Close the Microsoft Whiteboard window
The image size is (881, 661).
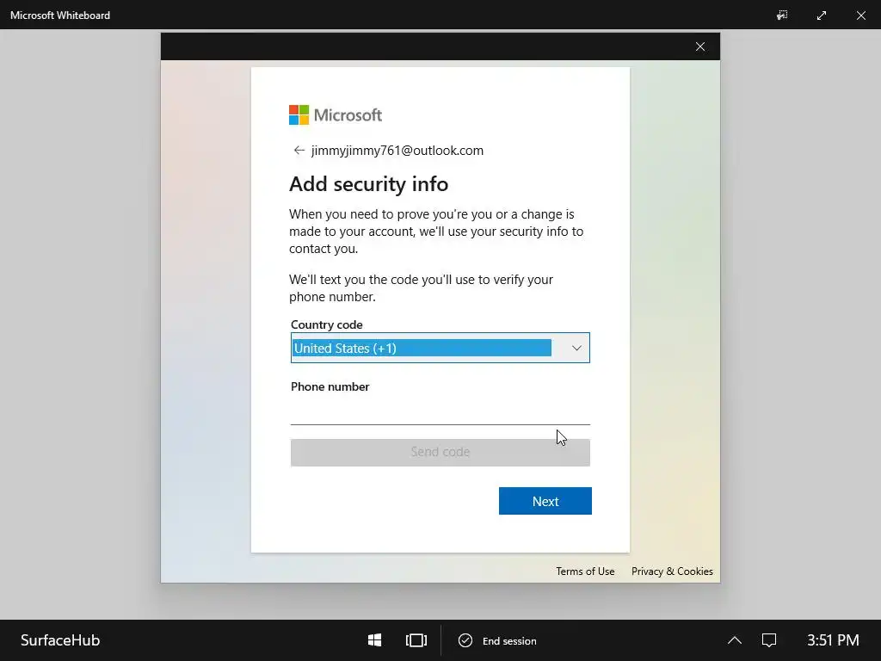tap(860, 15)
